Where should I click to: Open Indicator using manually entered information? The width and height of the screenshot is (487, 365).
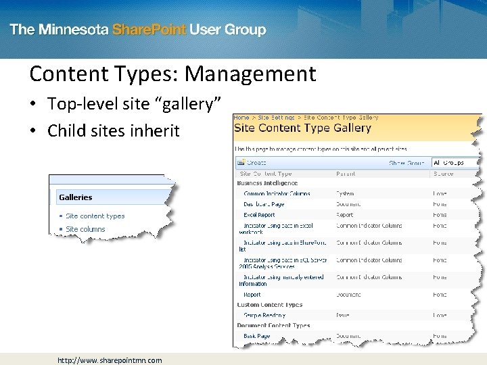(x=281, y=281)
